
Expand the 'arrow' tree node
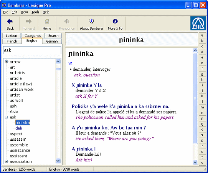pyautogui.click(x=6, y=62)
